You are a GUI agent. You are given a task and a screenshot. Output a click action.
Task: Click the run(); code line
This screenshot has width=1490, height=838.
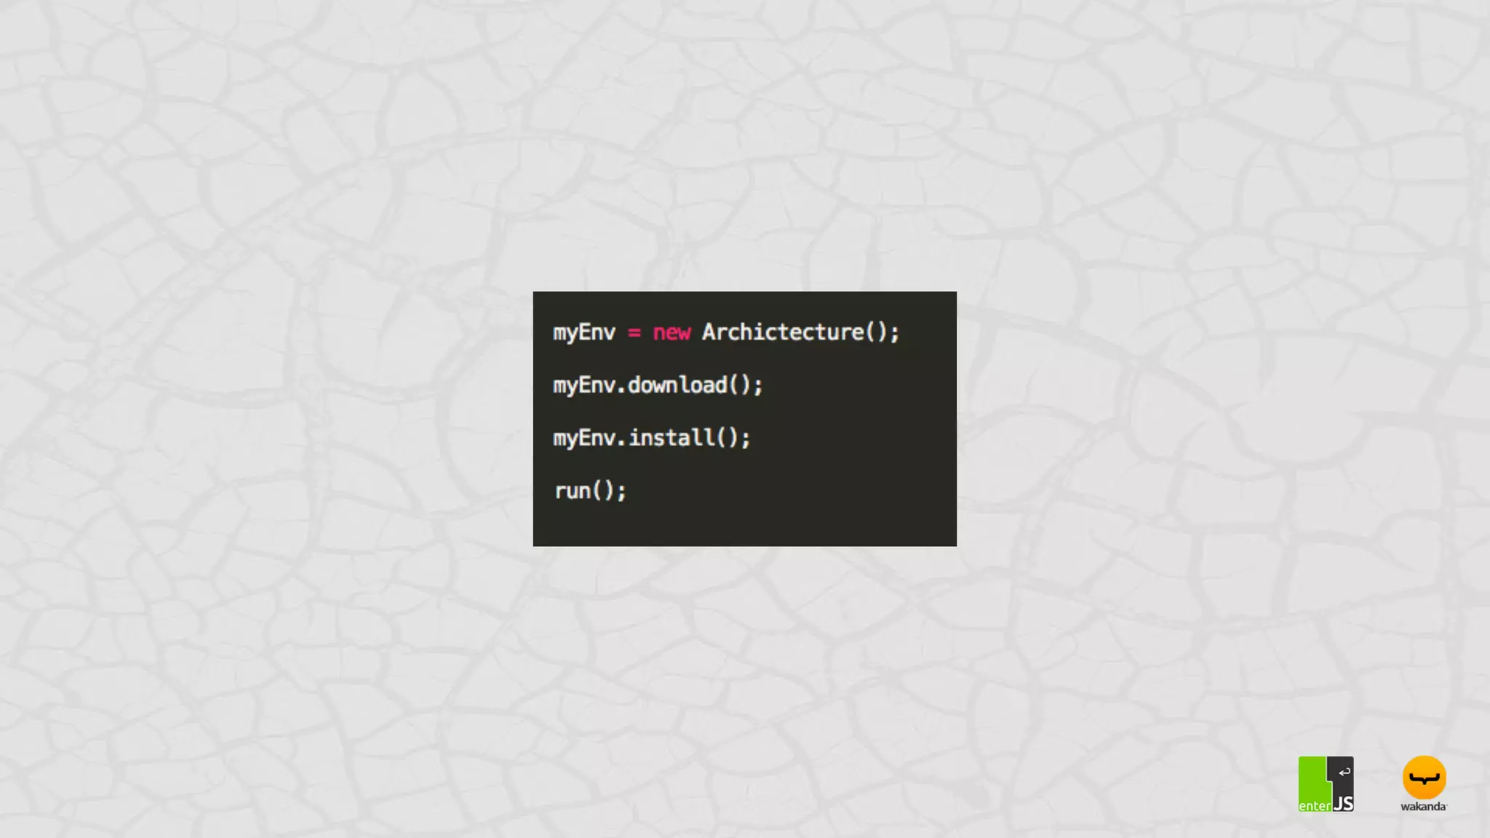click(590, 491)
